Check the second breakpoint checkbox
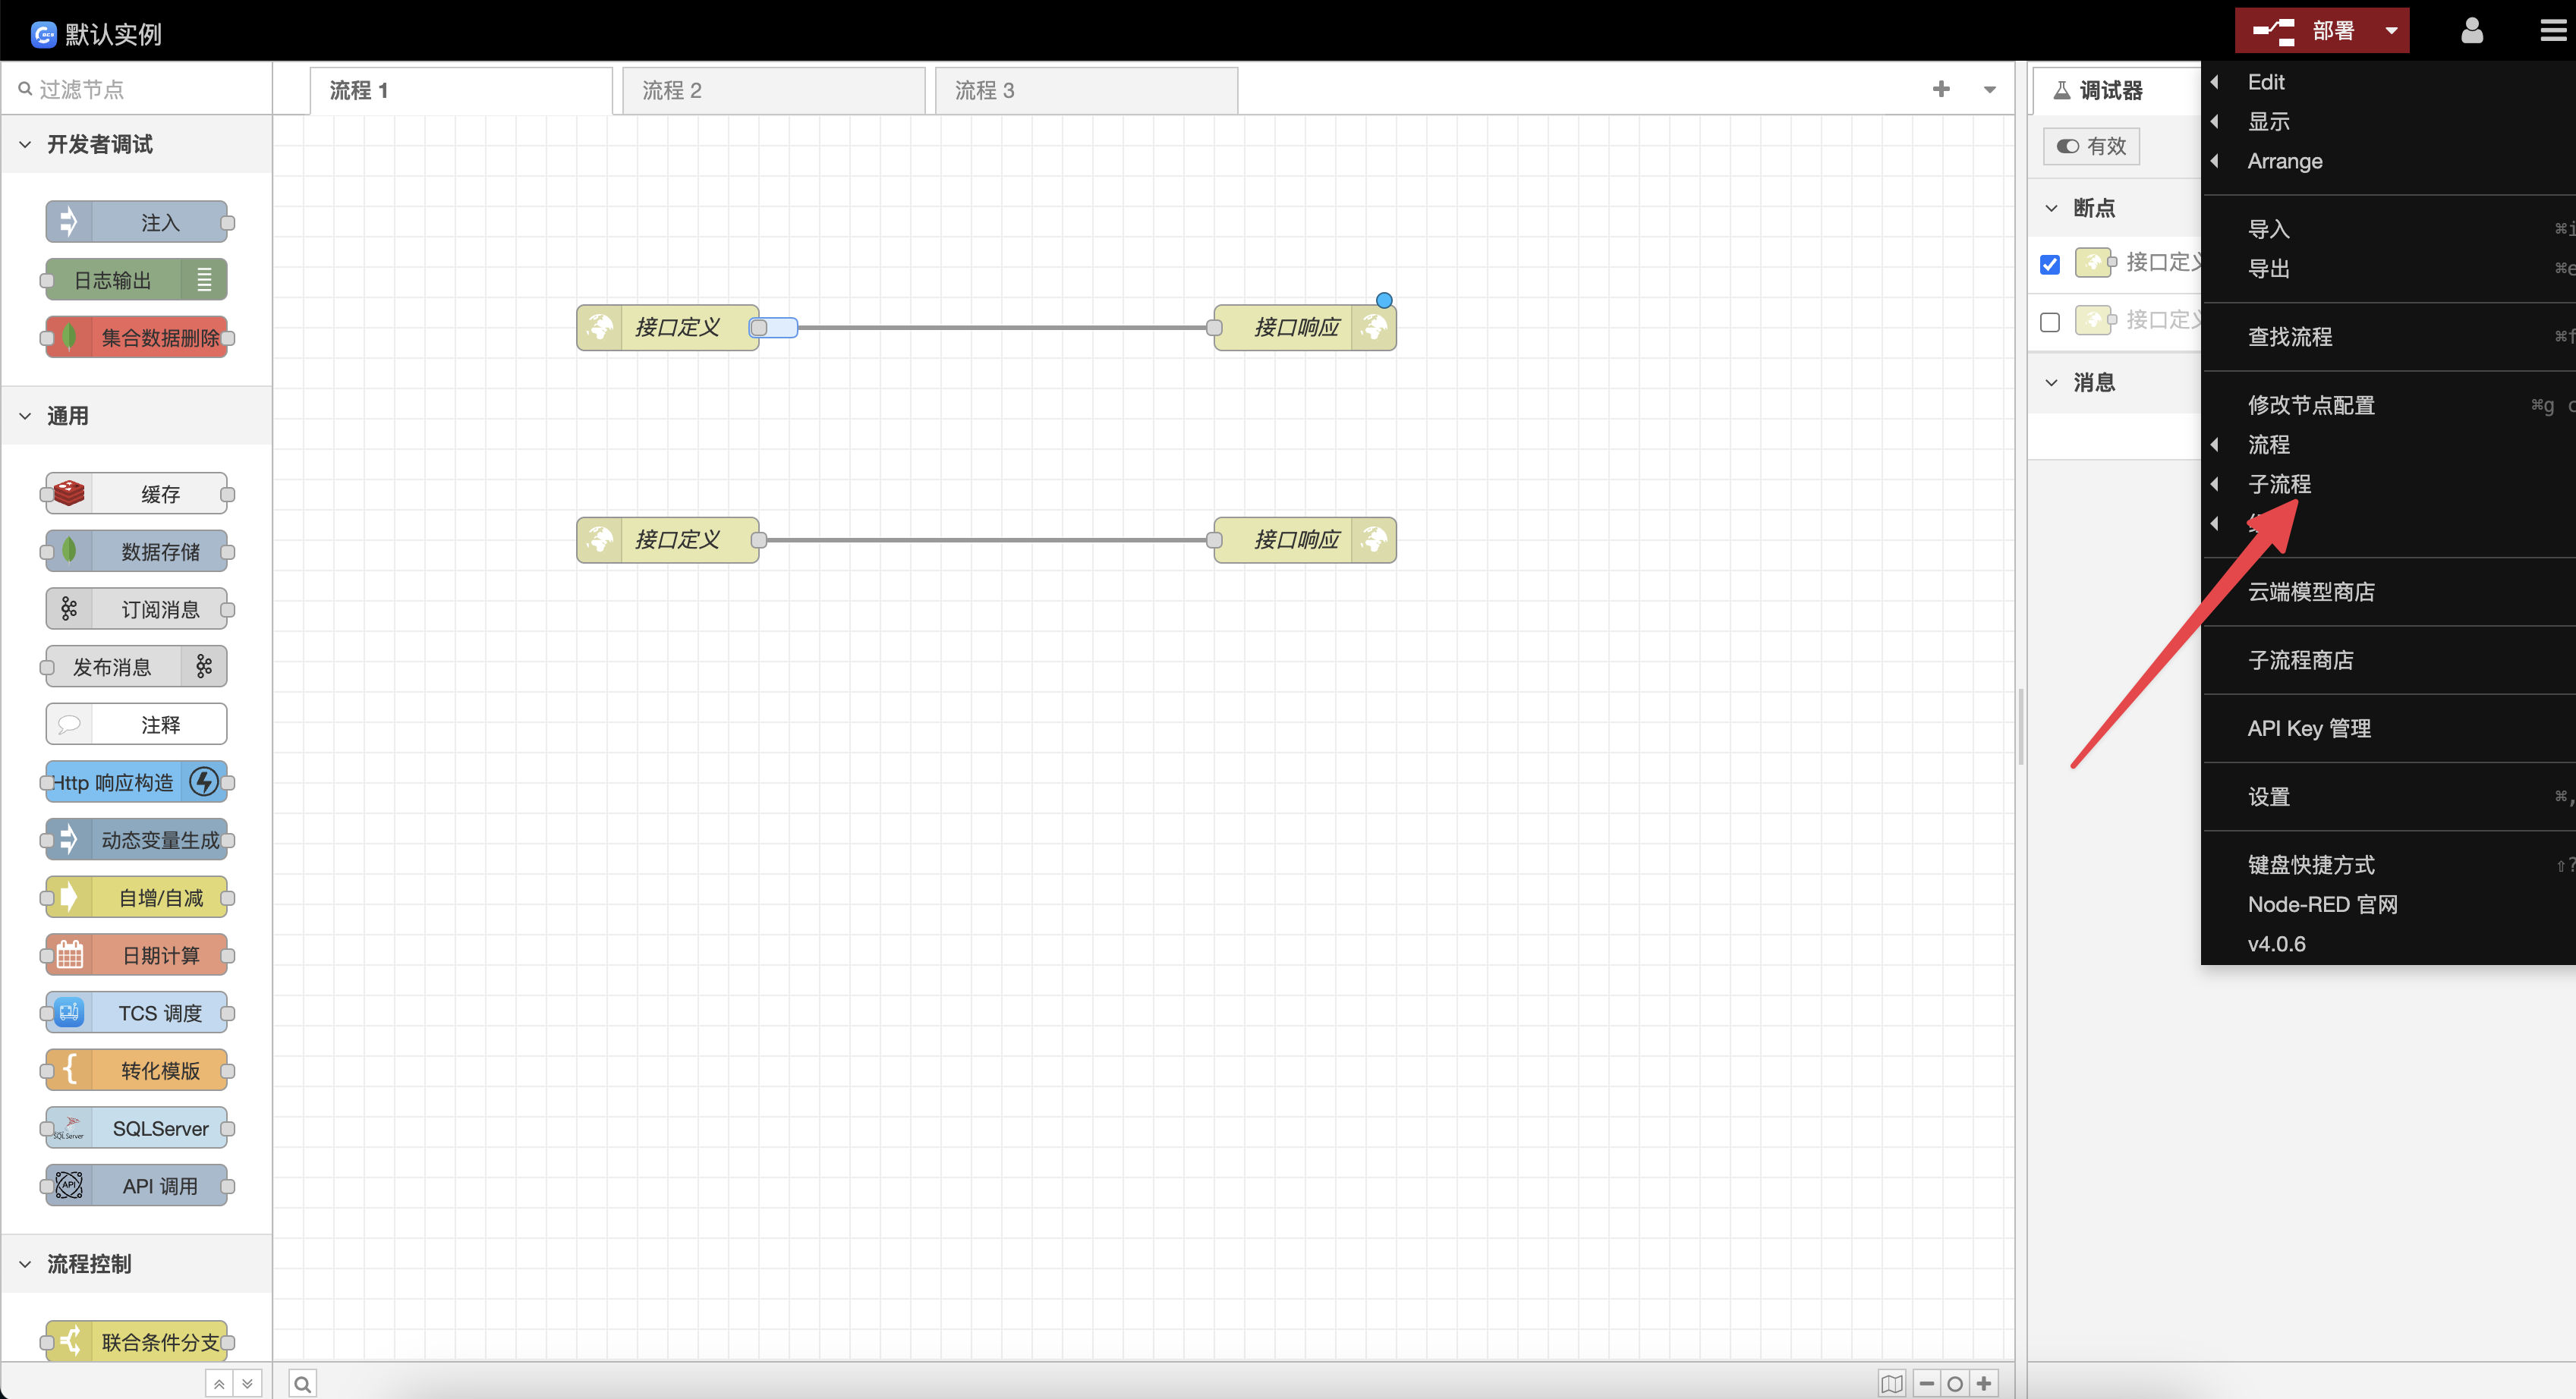 pyautogui.click(x=2050, y=322)
